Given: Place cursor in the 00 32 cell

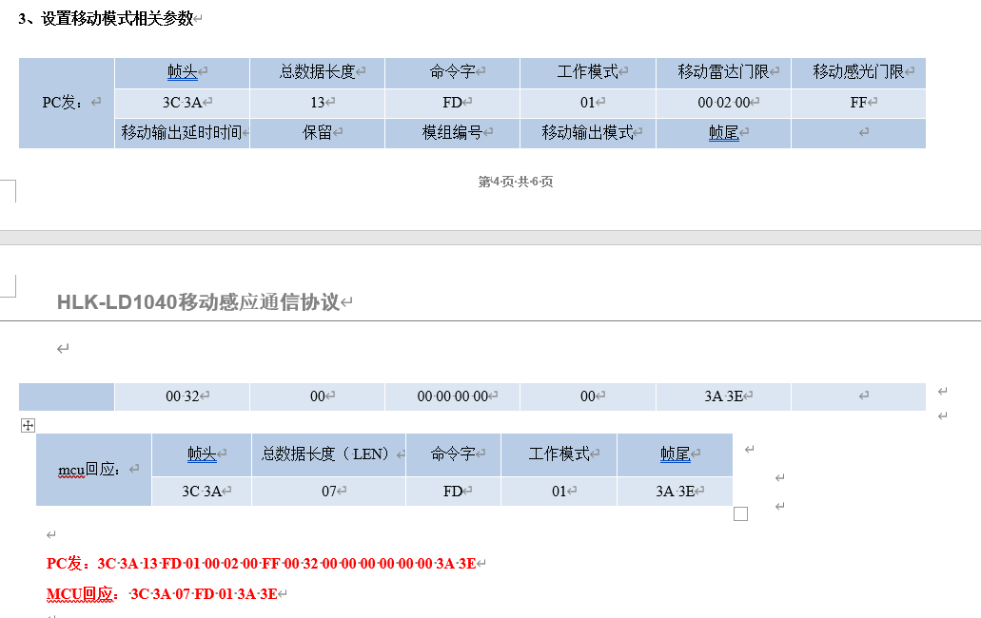Looking at the screenshot, I should [x=182, y=396].
